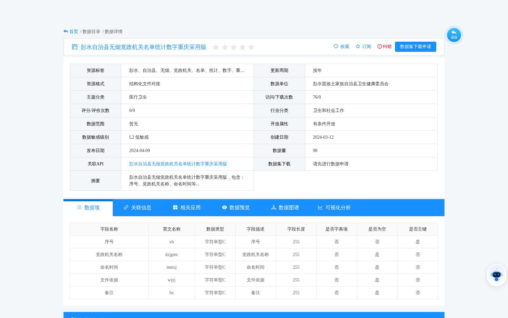Click 按年 update cycle value
Screen dimensions: 508x318
point(317,71)
